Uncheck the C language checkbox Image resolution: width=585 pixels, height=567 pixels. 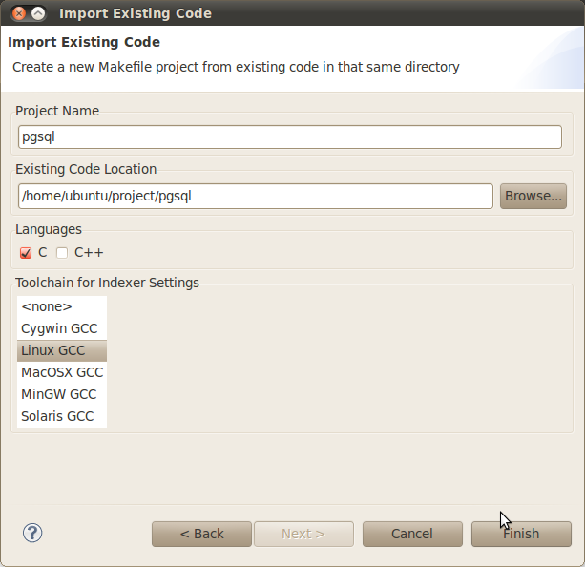[26, 253]
